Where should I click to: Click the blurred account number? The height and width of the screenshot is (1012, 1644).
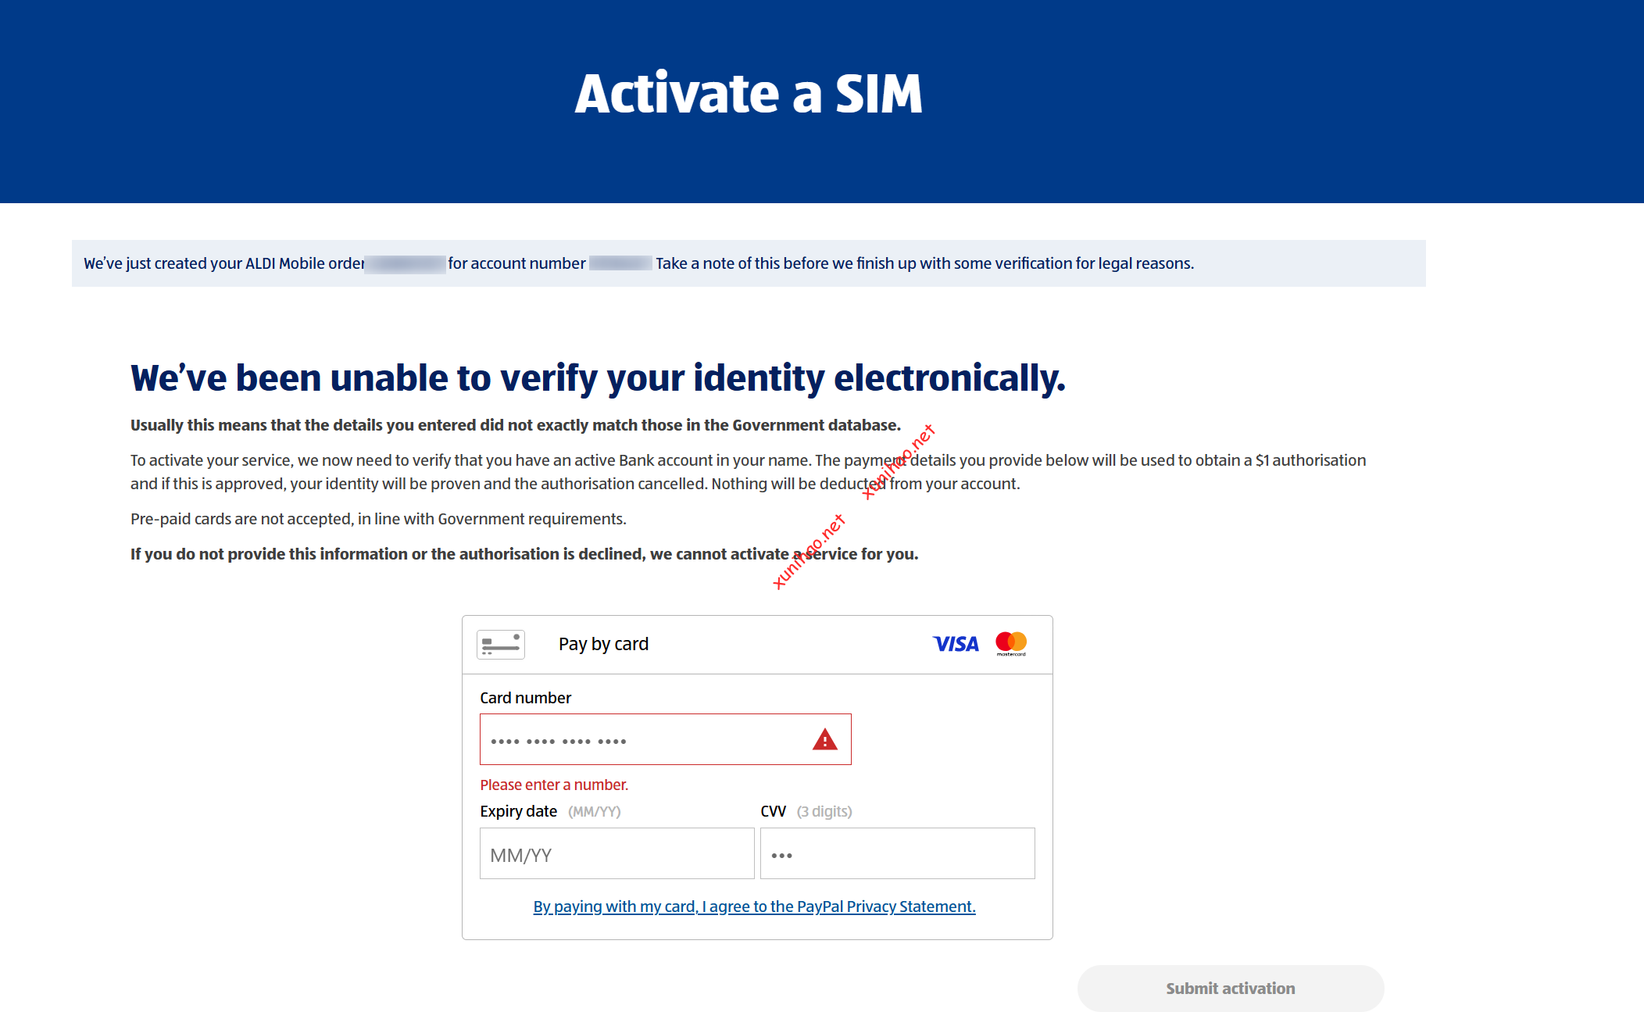(x=620, y=263)
